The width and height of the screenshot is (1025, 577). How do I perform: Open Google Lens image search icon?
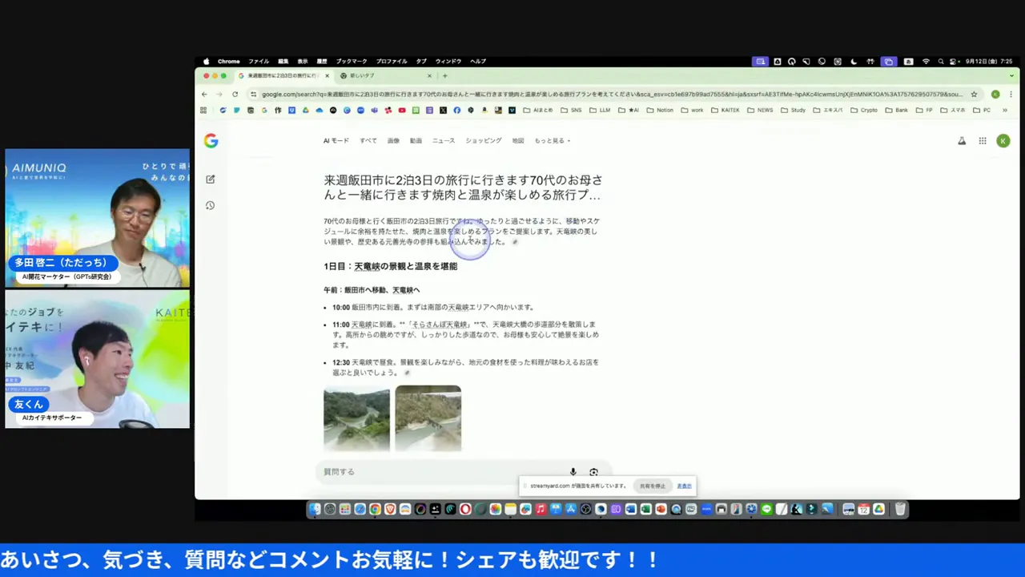point(593,472)
